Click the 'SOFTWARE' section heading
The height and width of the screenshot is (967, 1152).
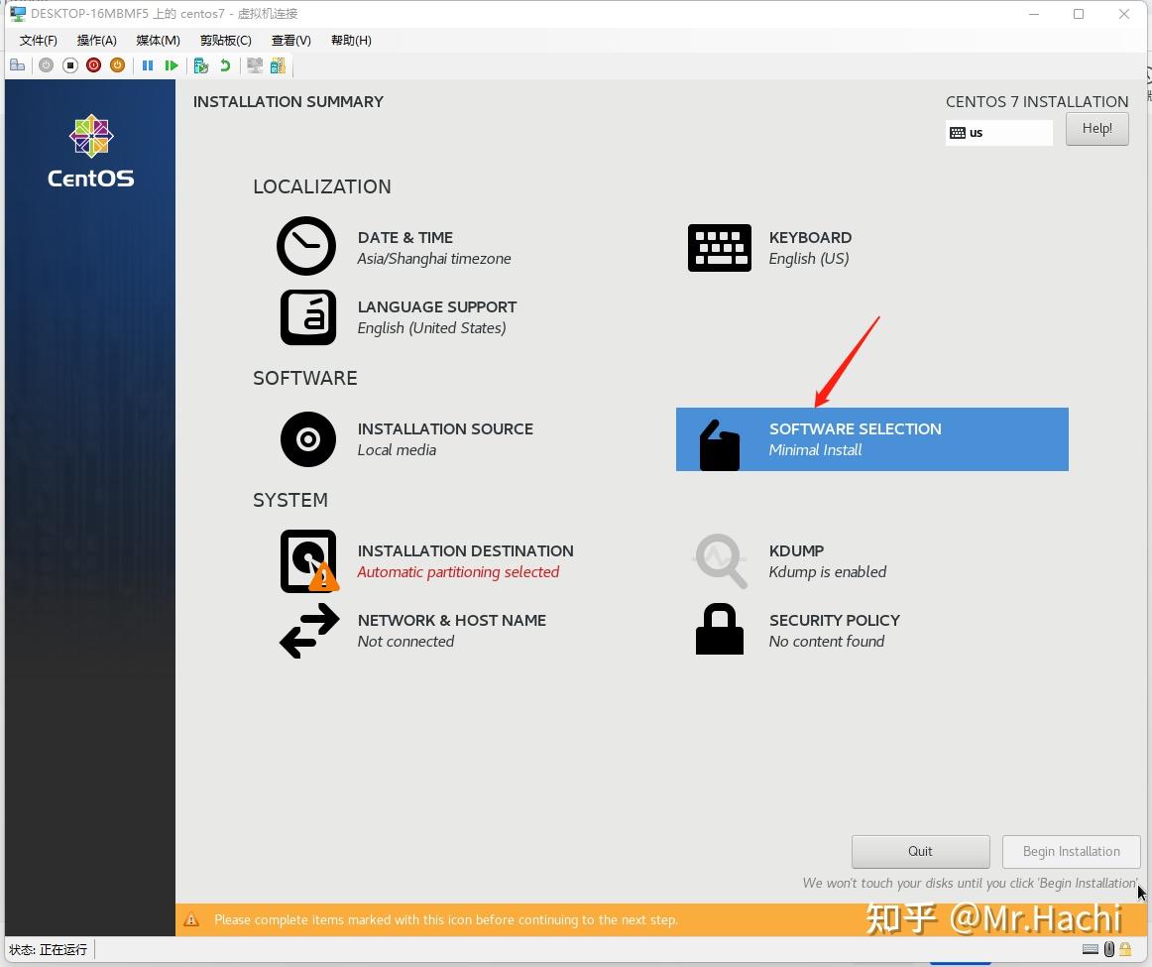tap(305, 378)
